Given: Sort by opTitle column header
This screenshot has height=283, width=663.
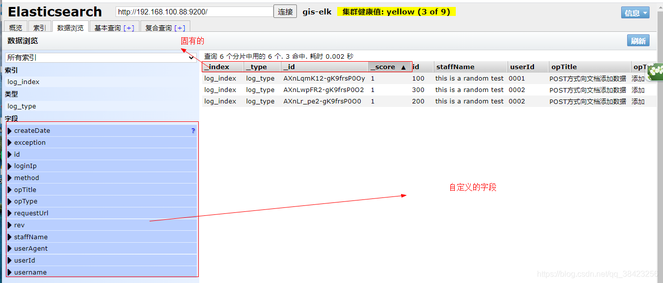Looking at the screenshot, I should coord(589,67).
